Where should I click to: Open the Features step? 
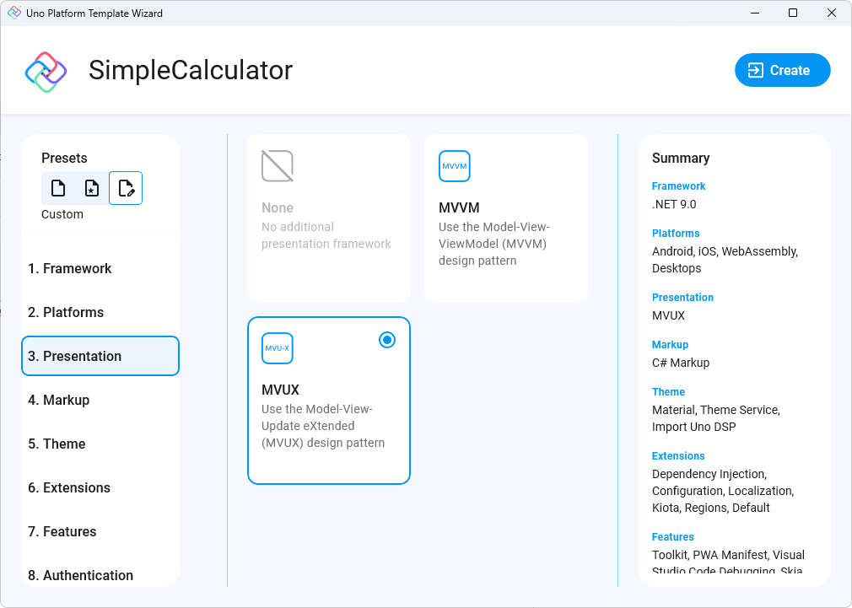tap(100, 531)
